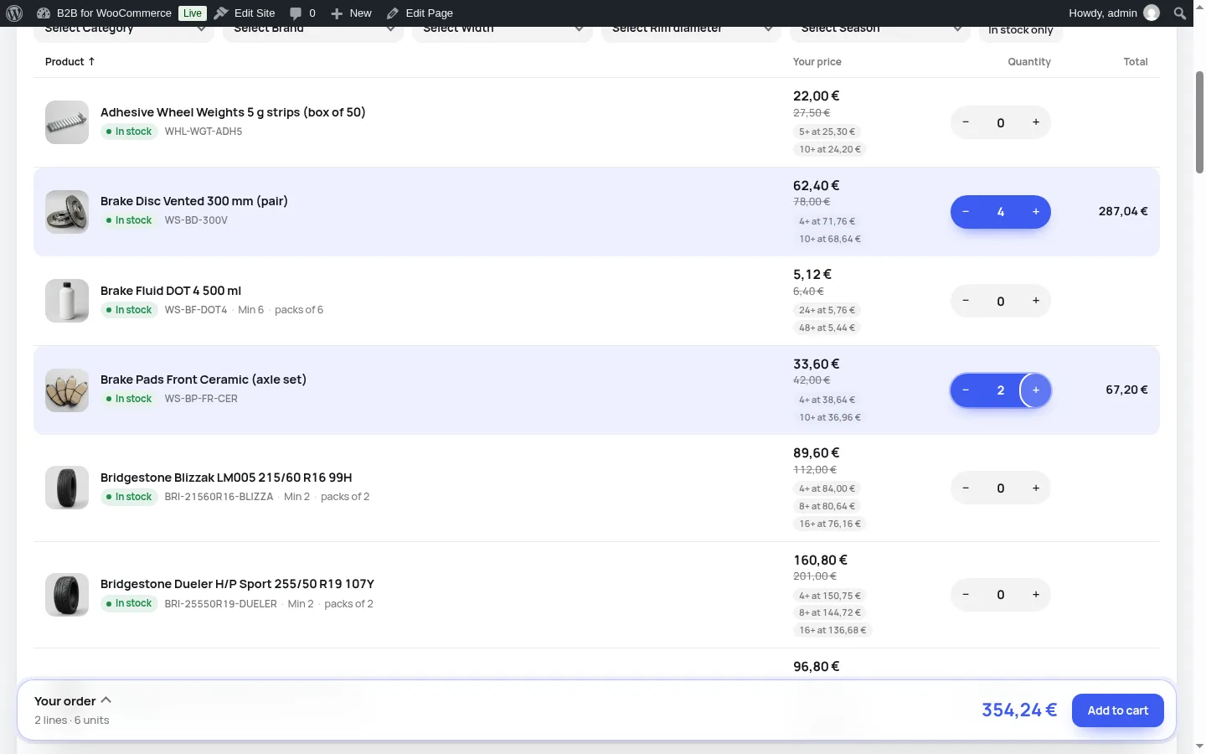Click SKU text BRI-25550R19-DUELER

[x=220, y=603]
